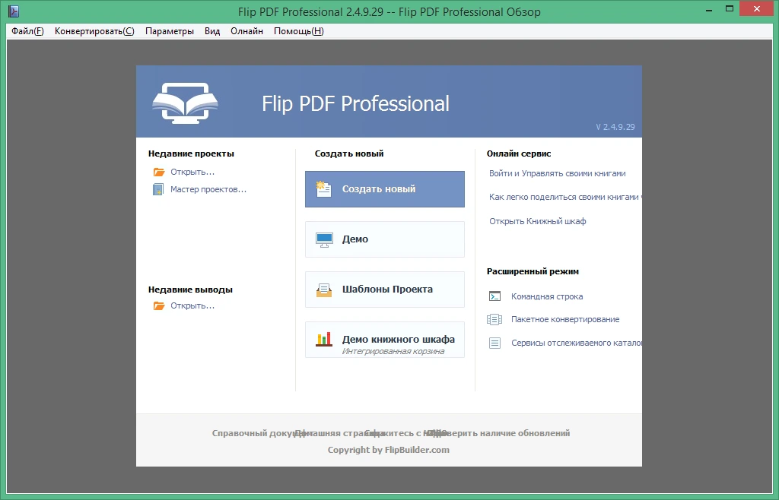Screen dimensions: 779x500
Task: Click the Демо книжного шкафа button label
Action: click(x=399, y=339)
